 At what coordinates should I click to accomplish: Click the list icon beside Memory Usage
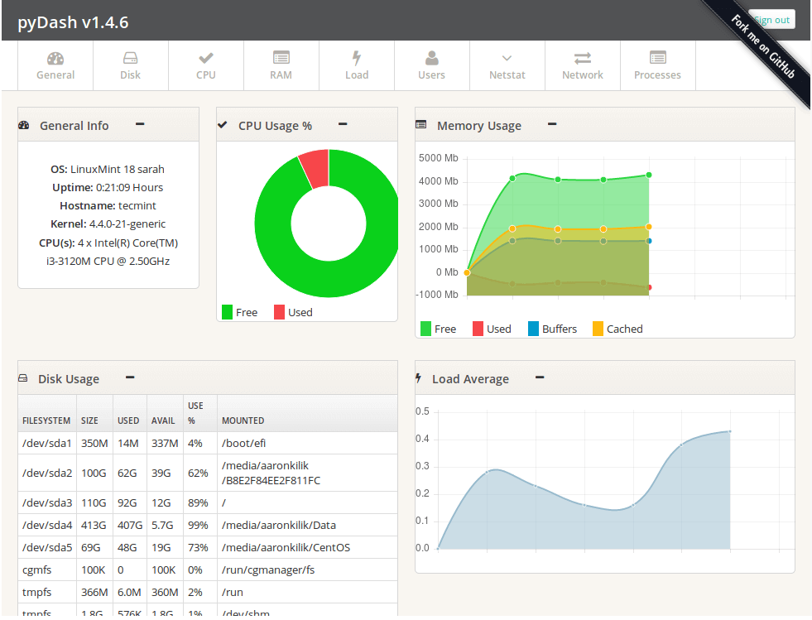(421, 124)
